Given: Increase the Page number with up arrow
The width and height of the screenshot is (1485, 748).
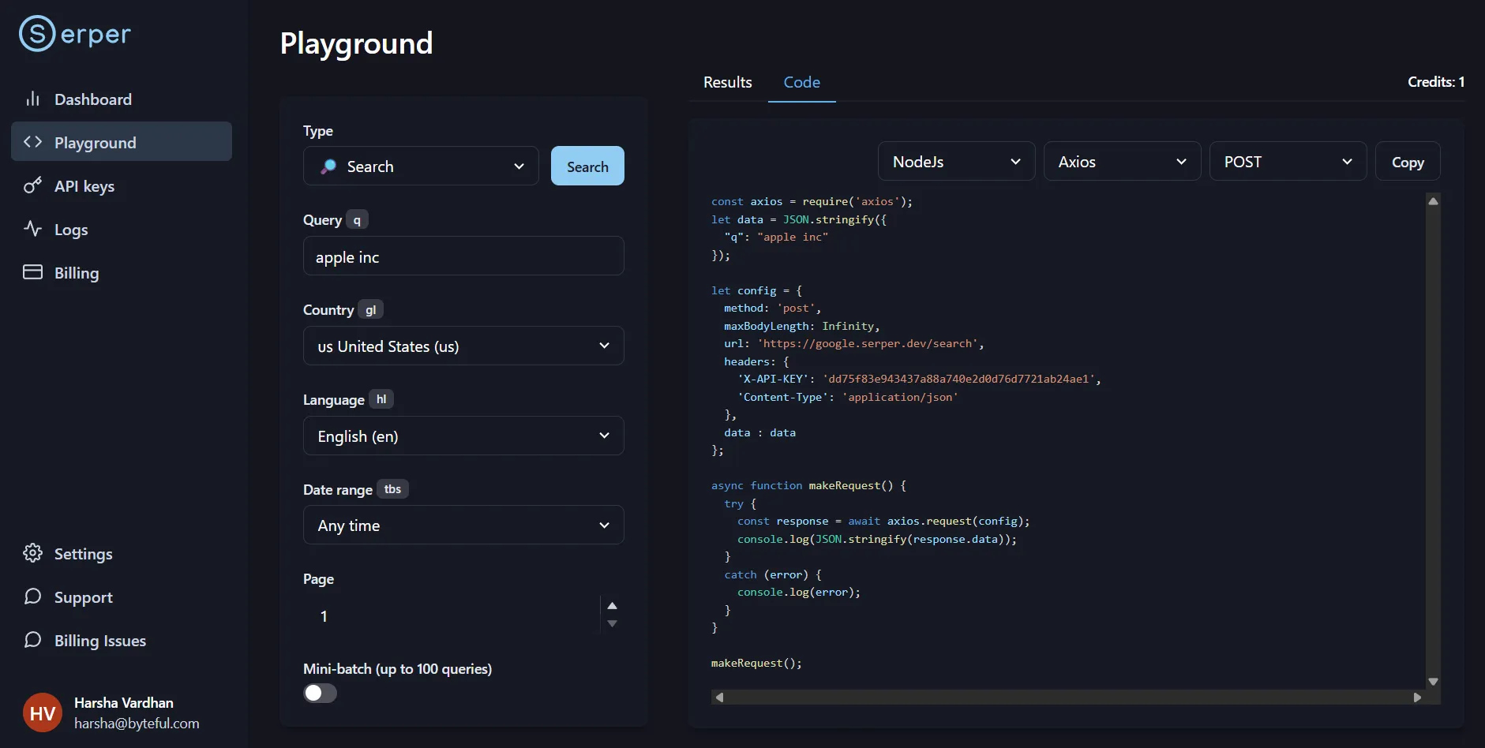Looking at the screenshot, I should tap(612, 606).
